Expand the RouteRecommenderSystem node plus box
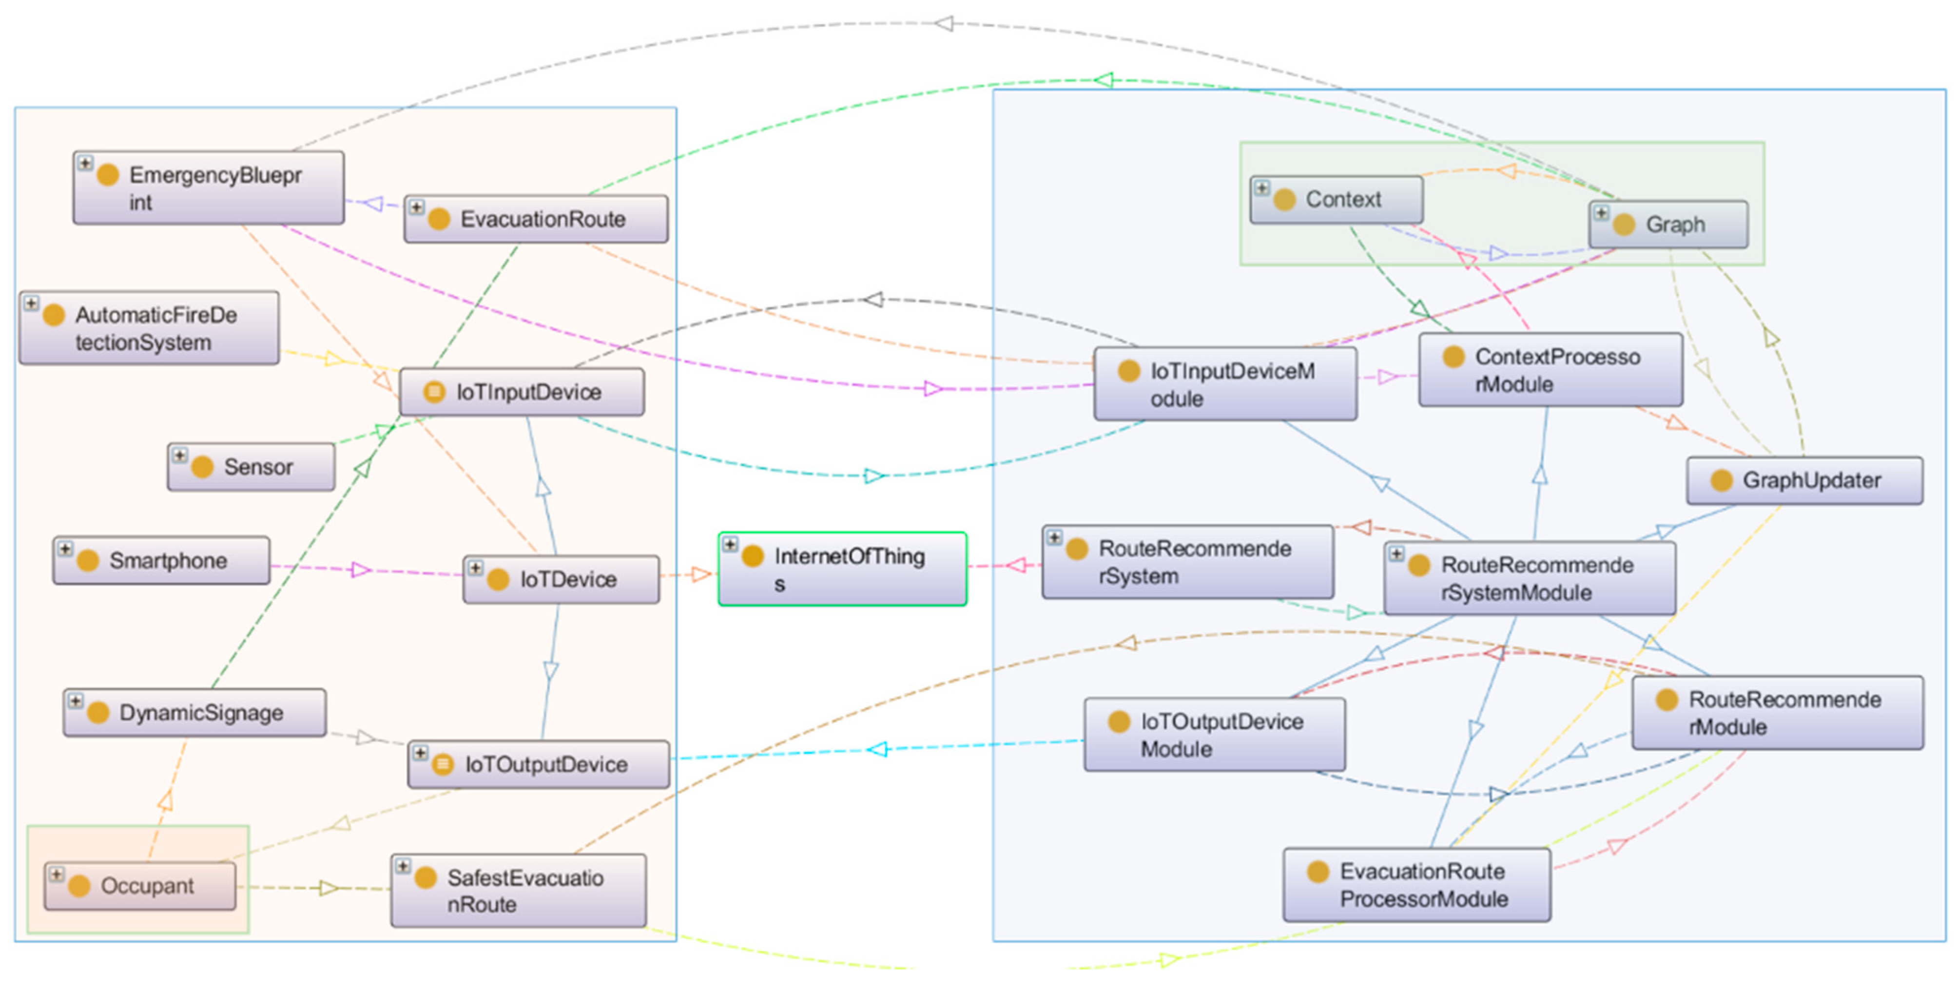 click(x=1054, y=537)
